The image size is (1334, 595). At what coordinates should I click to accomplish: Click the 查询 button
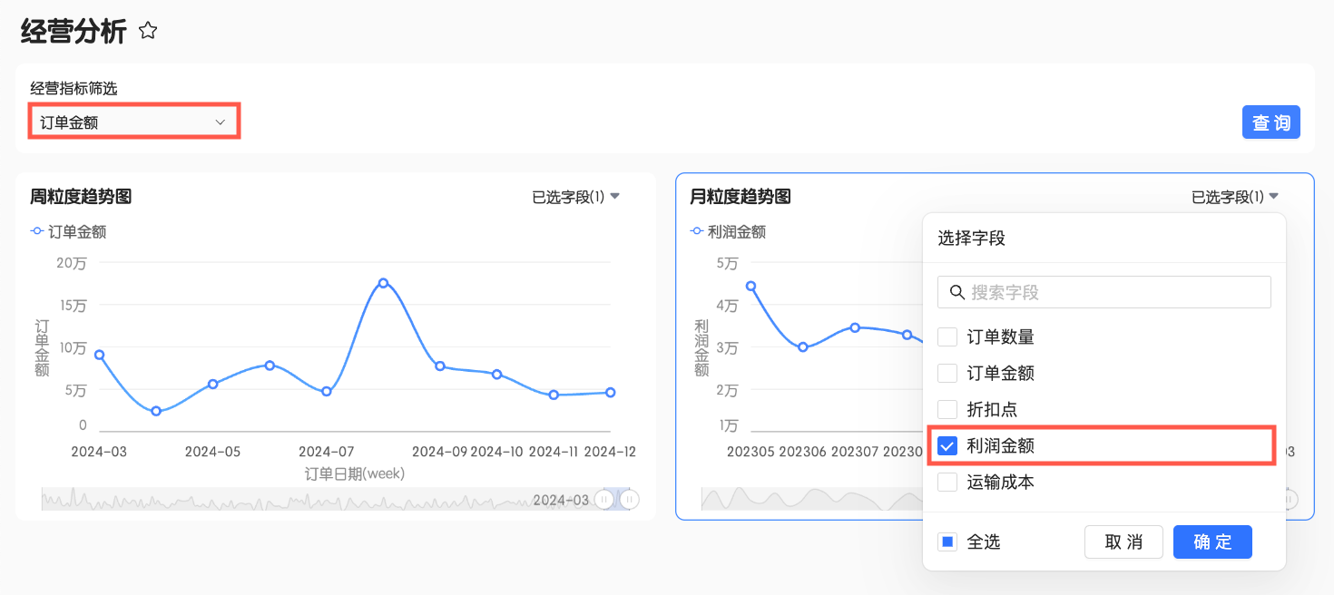(x=1270, y=122)
